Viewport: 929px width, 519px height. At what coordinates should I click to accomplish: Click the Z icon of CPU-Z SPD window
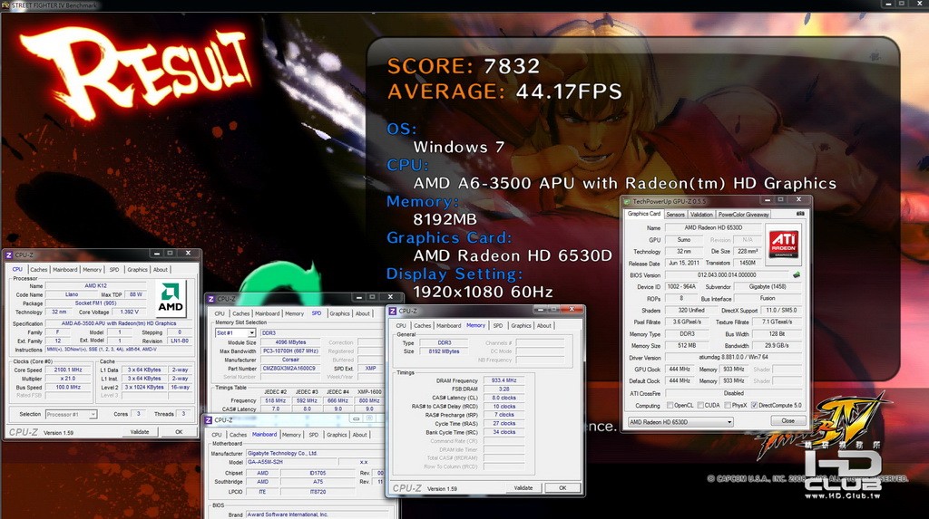tap(210, 299)
